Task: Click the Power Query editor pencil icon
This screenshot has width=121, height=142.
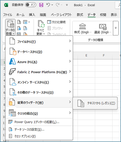Action: pyautogui.click(x=10, y=122)
